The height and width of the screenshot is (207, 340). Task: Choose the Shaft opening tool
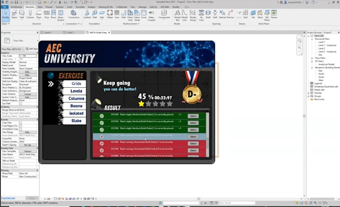[208, 14]
